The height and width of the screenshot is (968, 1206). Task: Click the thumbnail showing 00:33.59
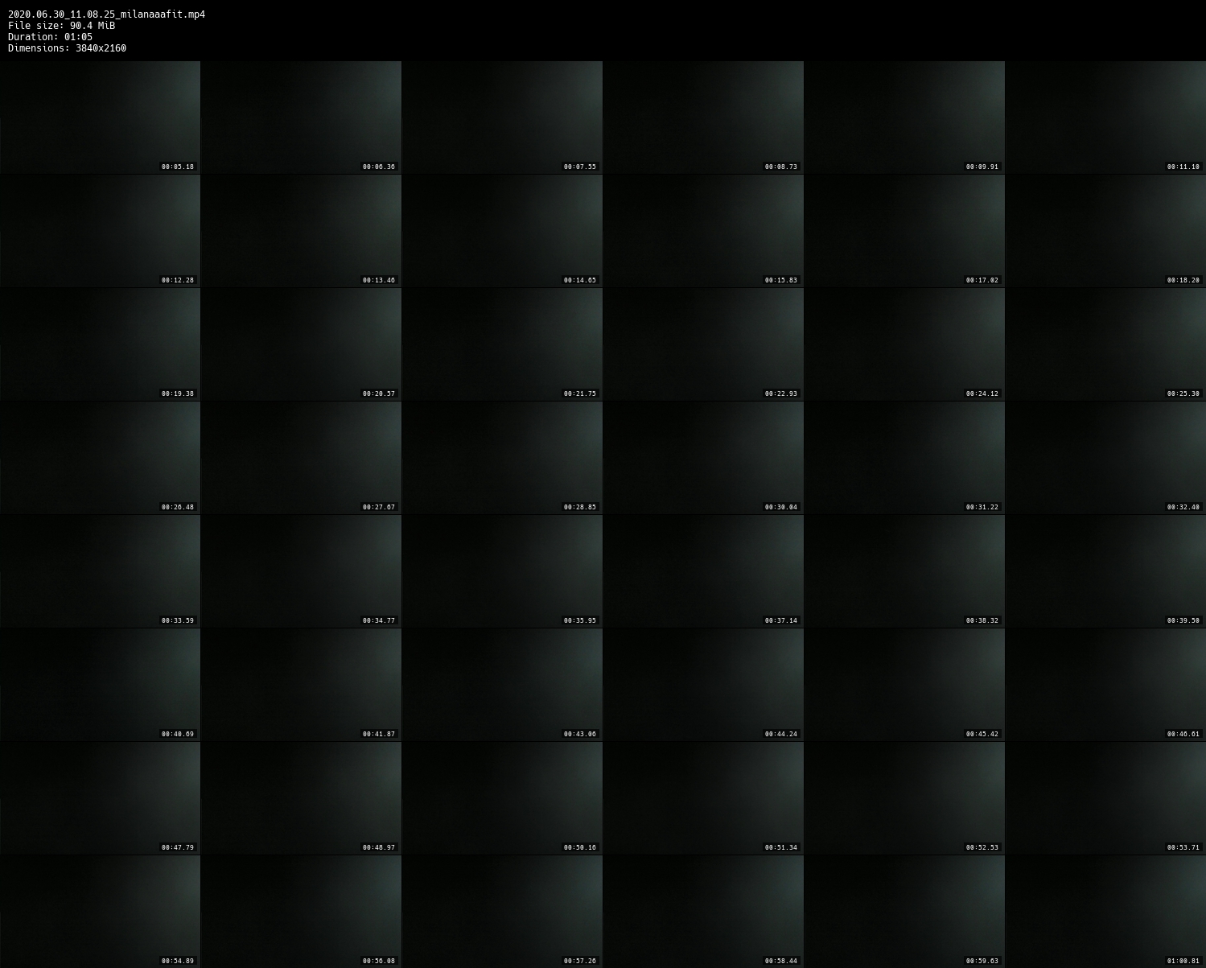click(100, 571)
